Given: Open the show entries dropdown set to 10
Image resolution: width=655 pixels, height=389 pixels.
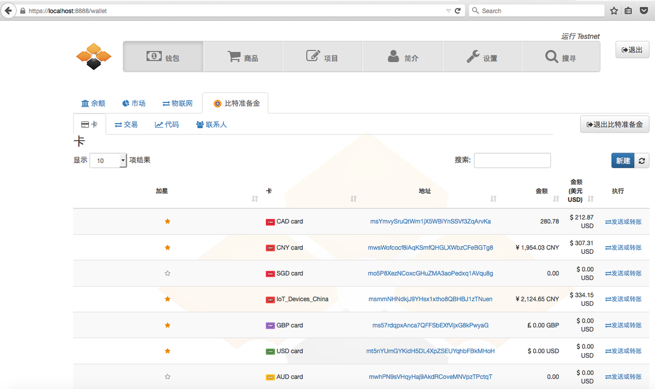Looking at the screenshot, I should (x=108, y=160).
